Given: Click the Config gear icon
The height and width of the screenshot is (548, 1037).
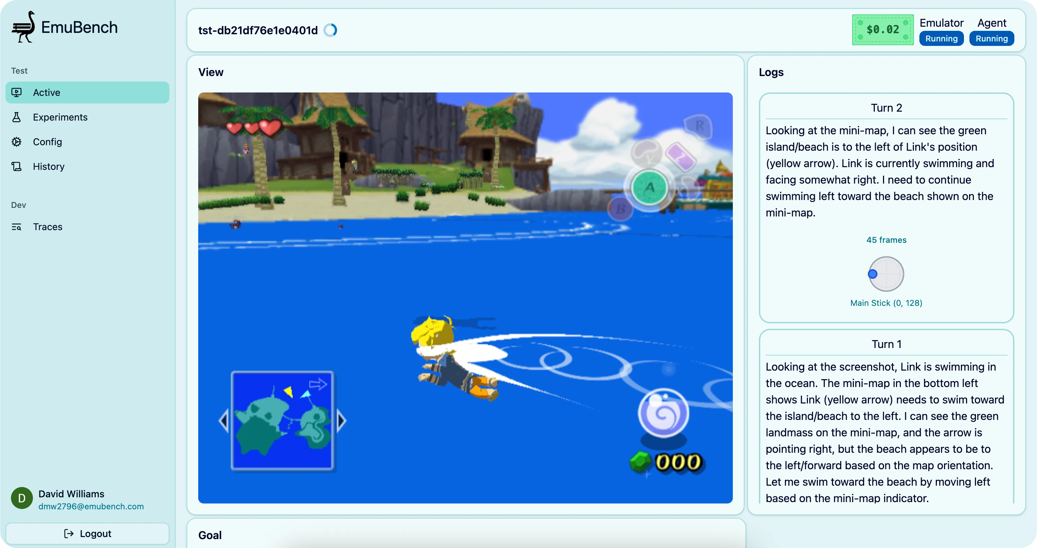Looking at the screenshot, I should click(16, 142).
